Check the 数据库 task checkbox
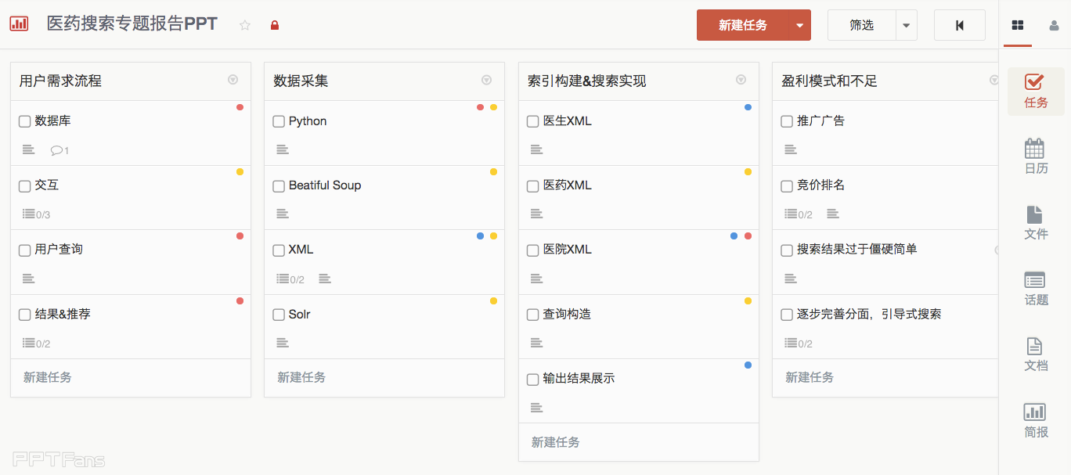The image size is (1071, 475). tap(25, 121)
